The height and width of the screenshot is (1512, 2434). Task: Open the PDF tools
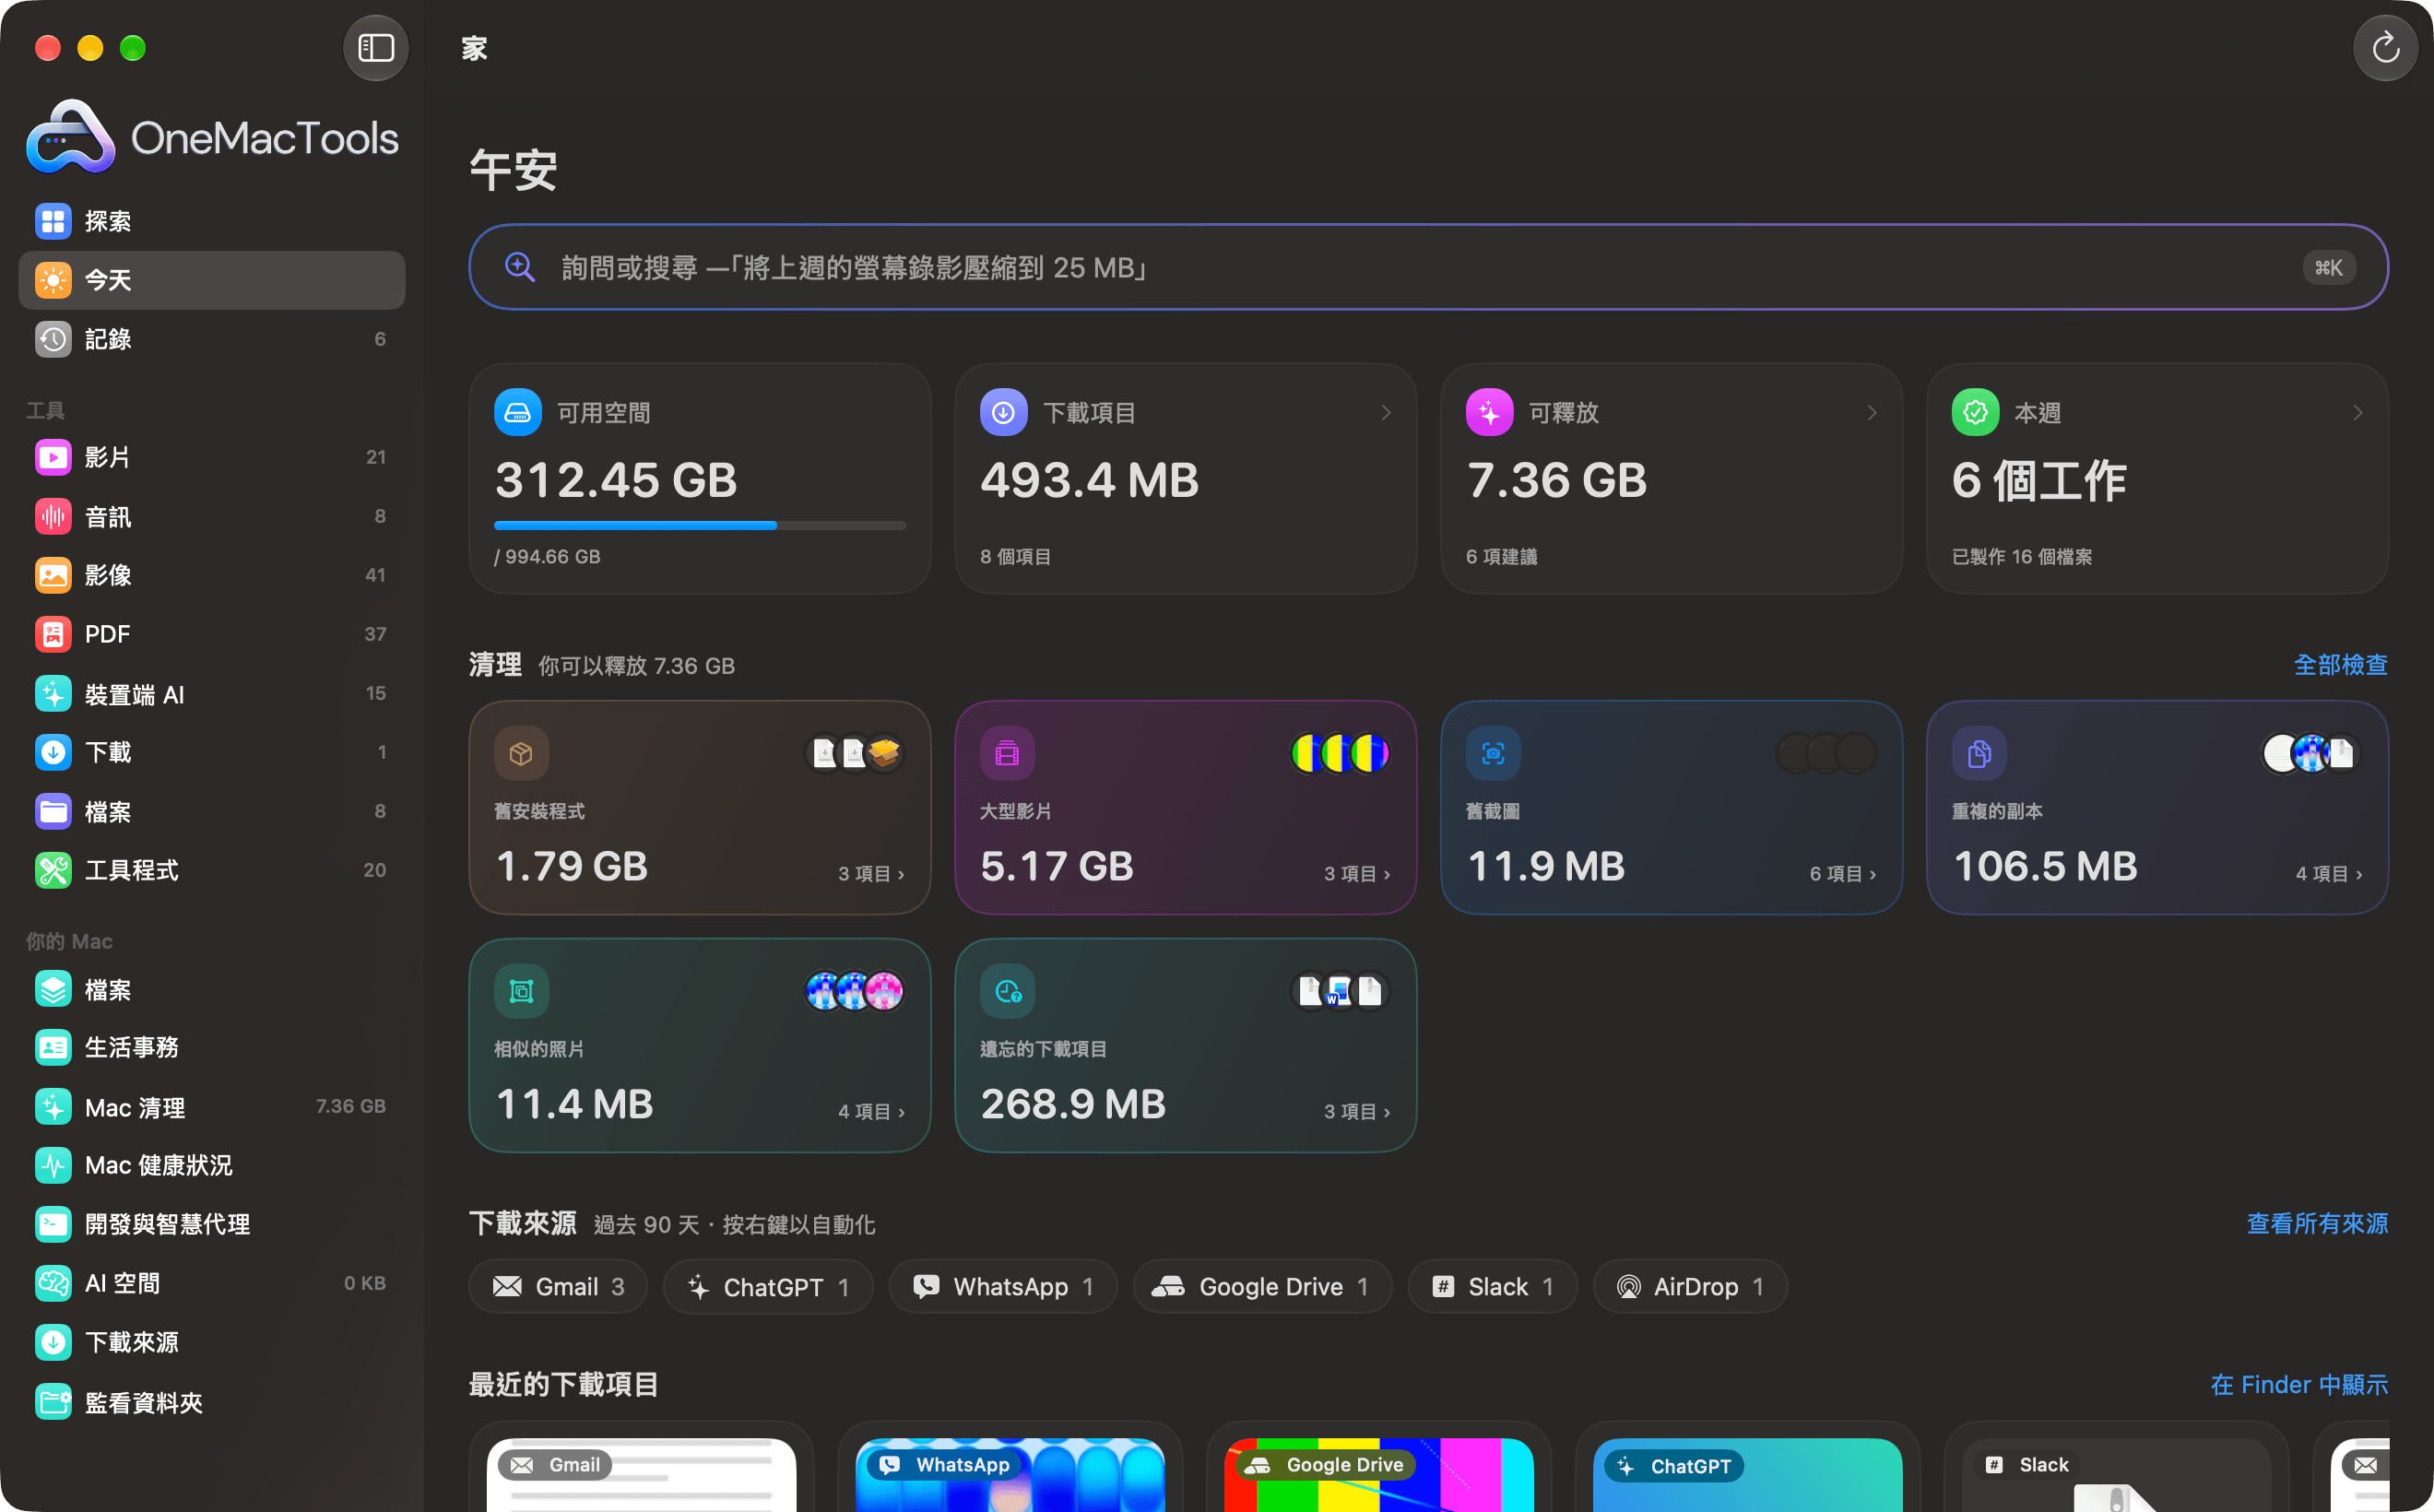[212, 634]
